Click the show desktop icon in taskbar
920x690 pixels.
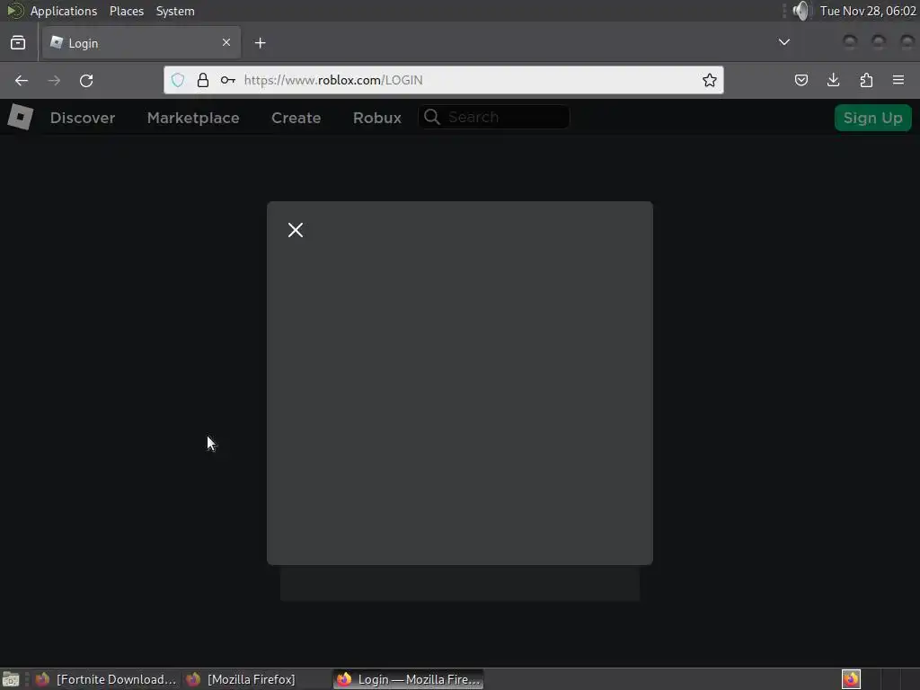[x=11, y=679]
